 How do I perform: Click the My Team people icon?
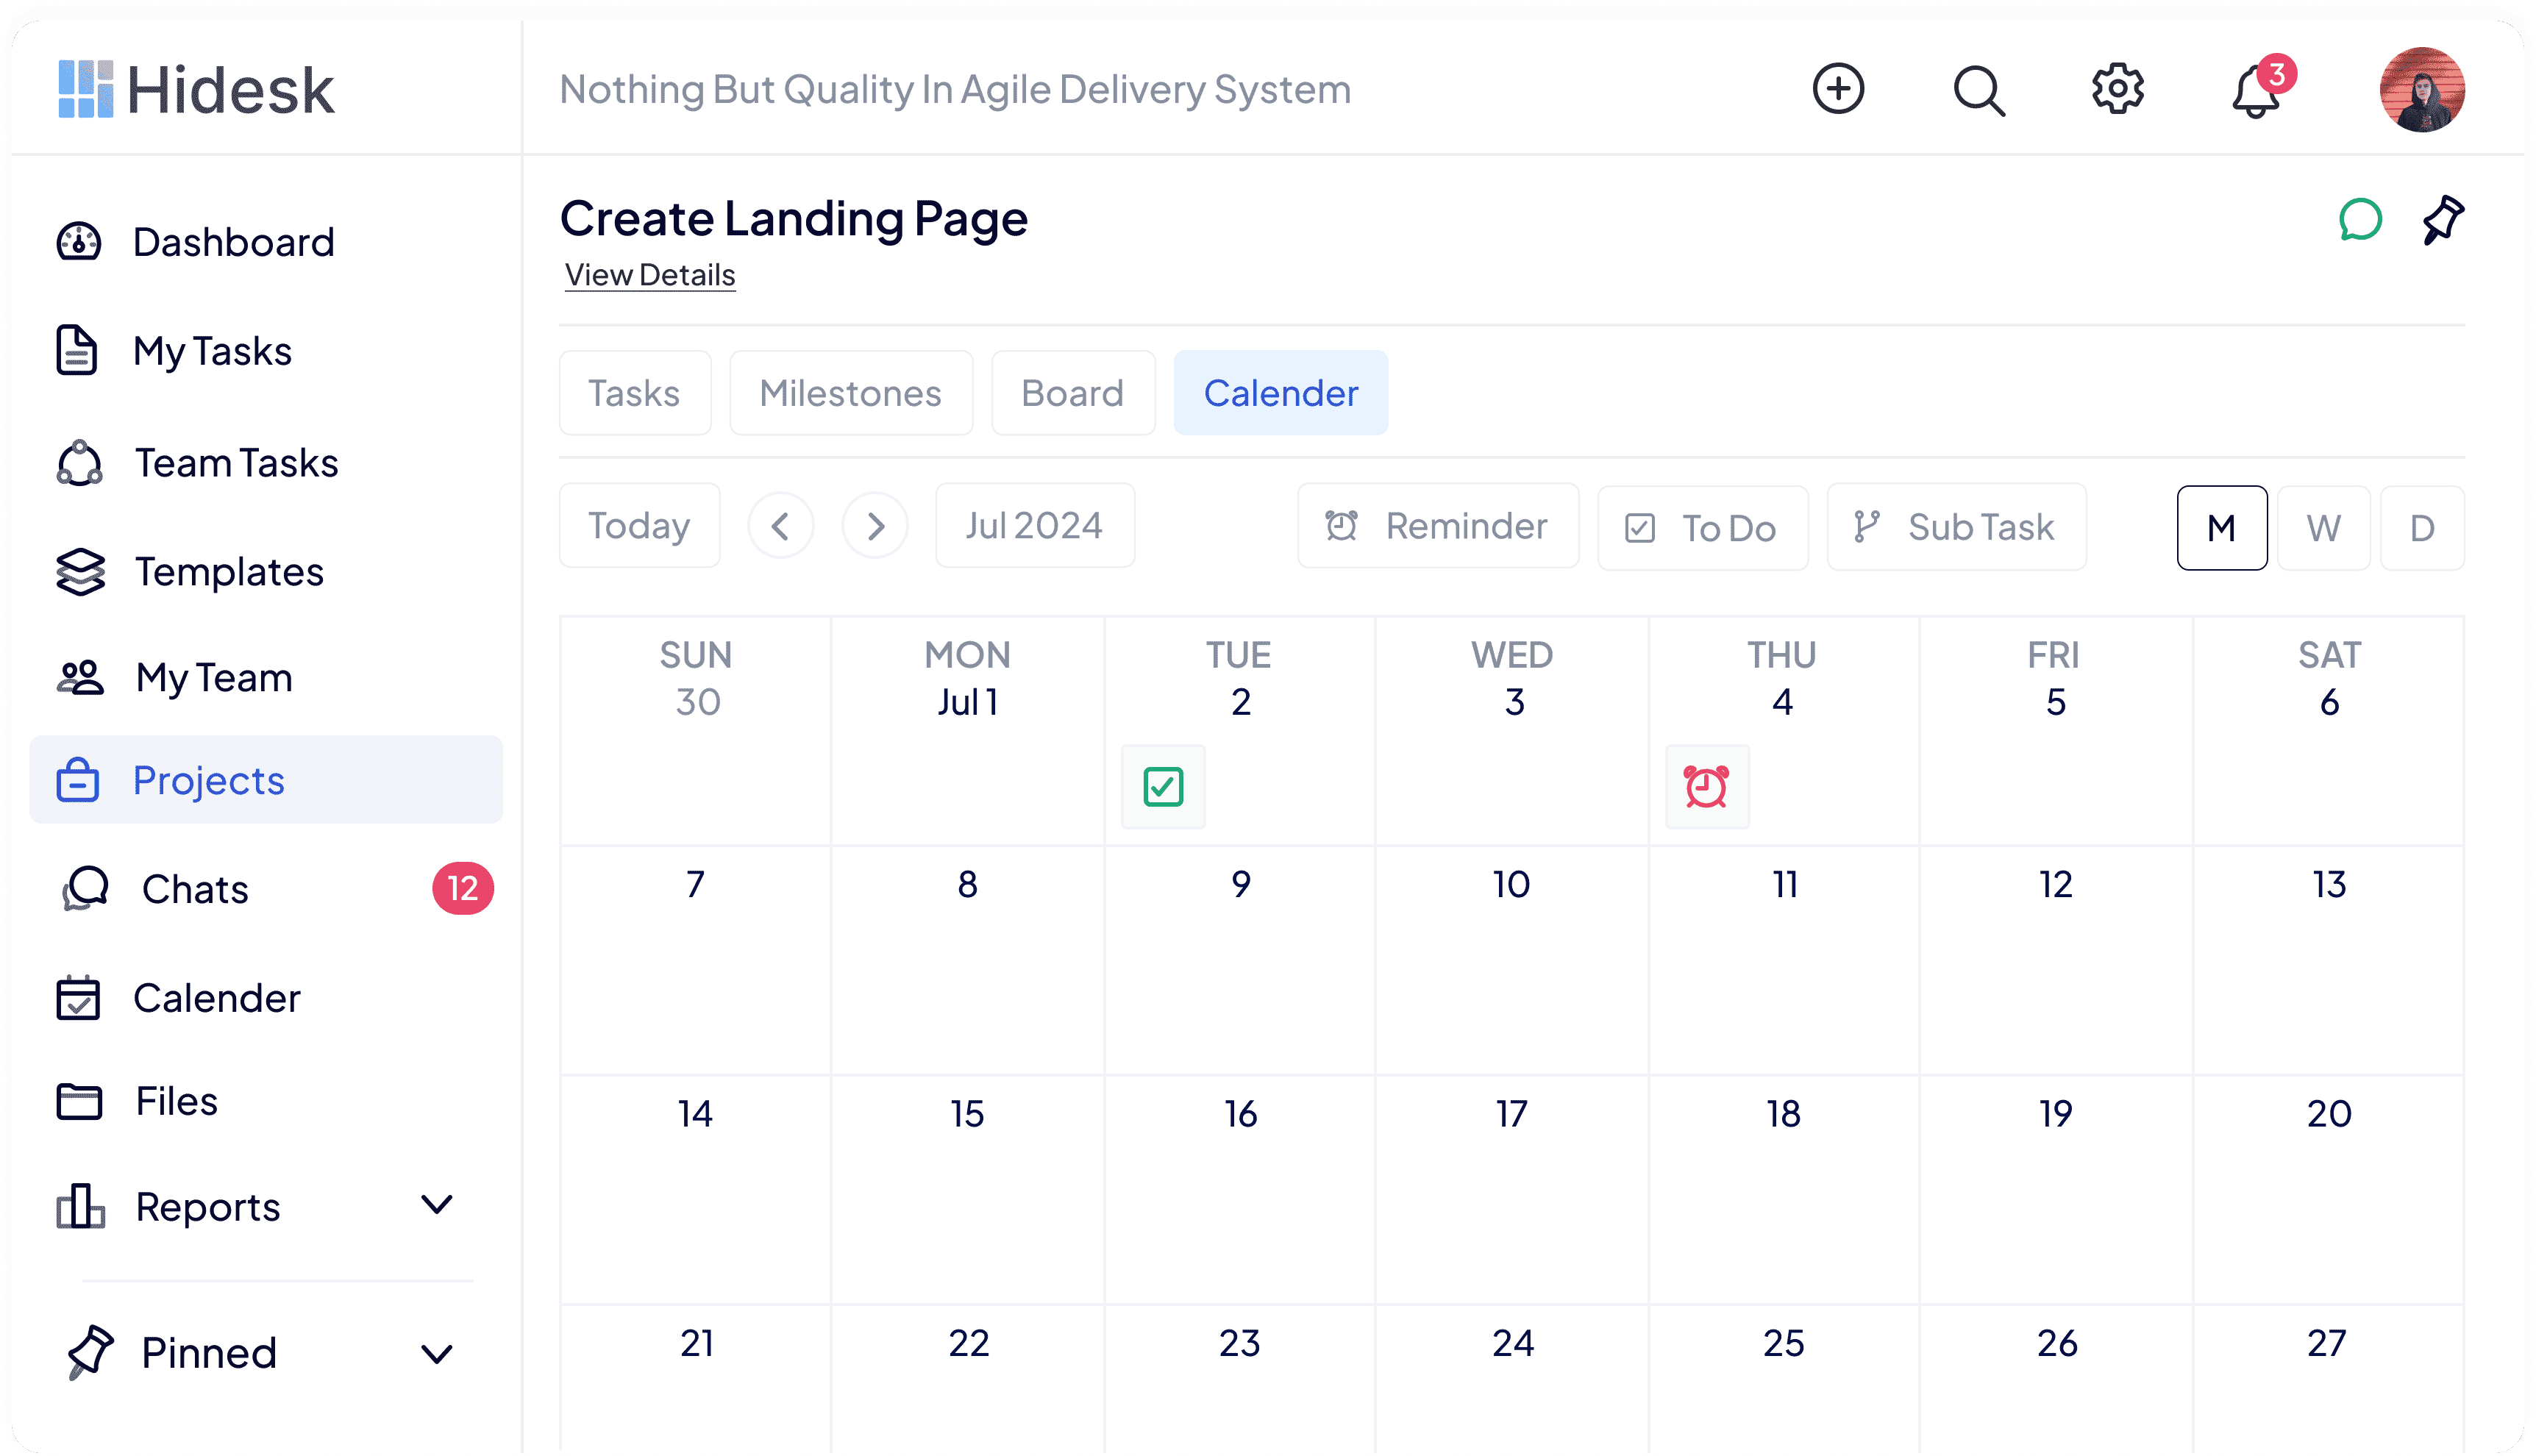(80, 677)
